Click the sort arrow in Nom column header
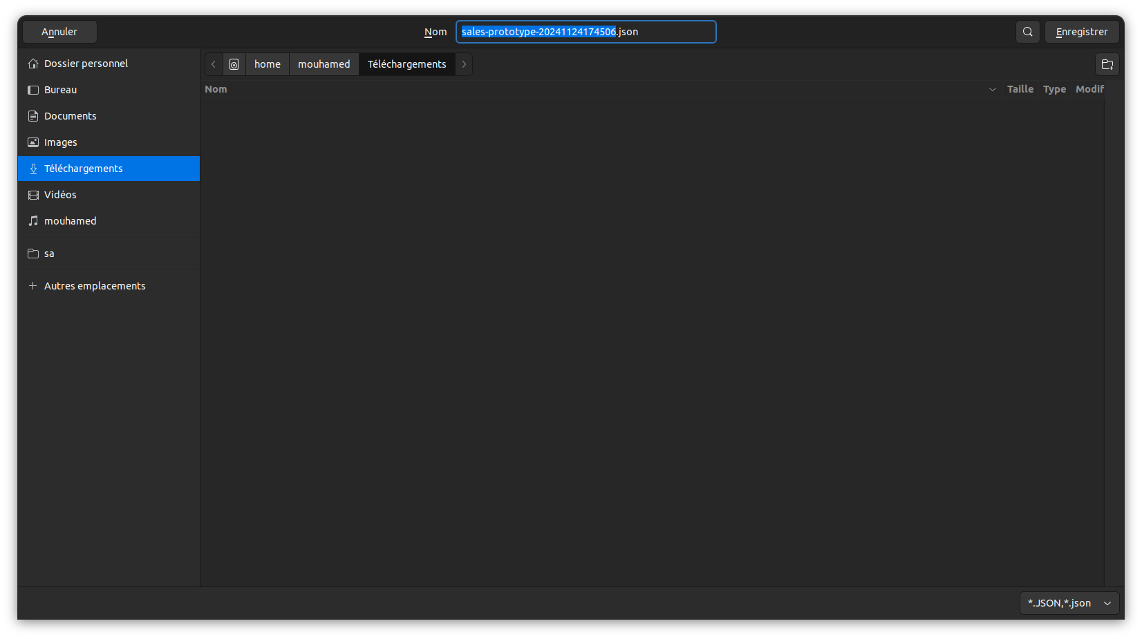 [992, 89]
